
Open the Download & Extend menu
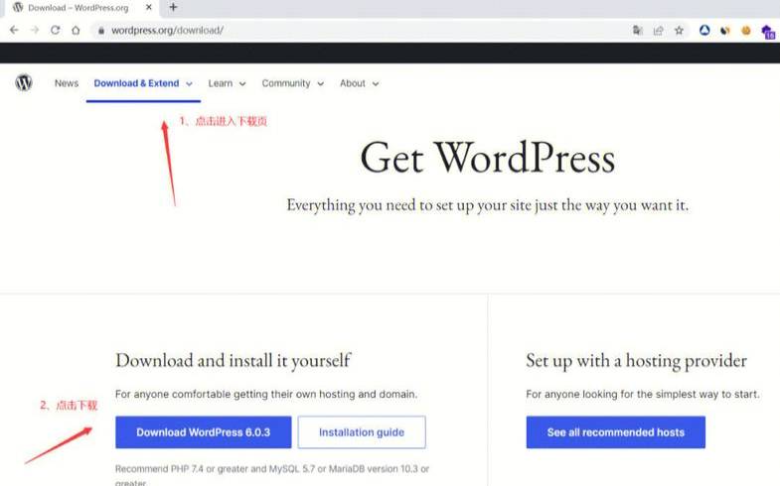136,83
